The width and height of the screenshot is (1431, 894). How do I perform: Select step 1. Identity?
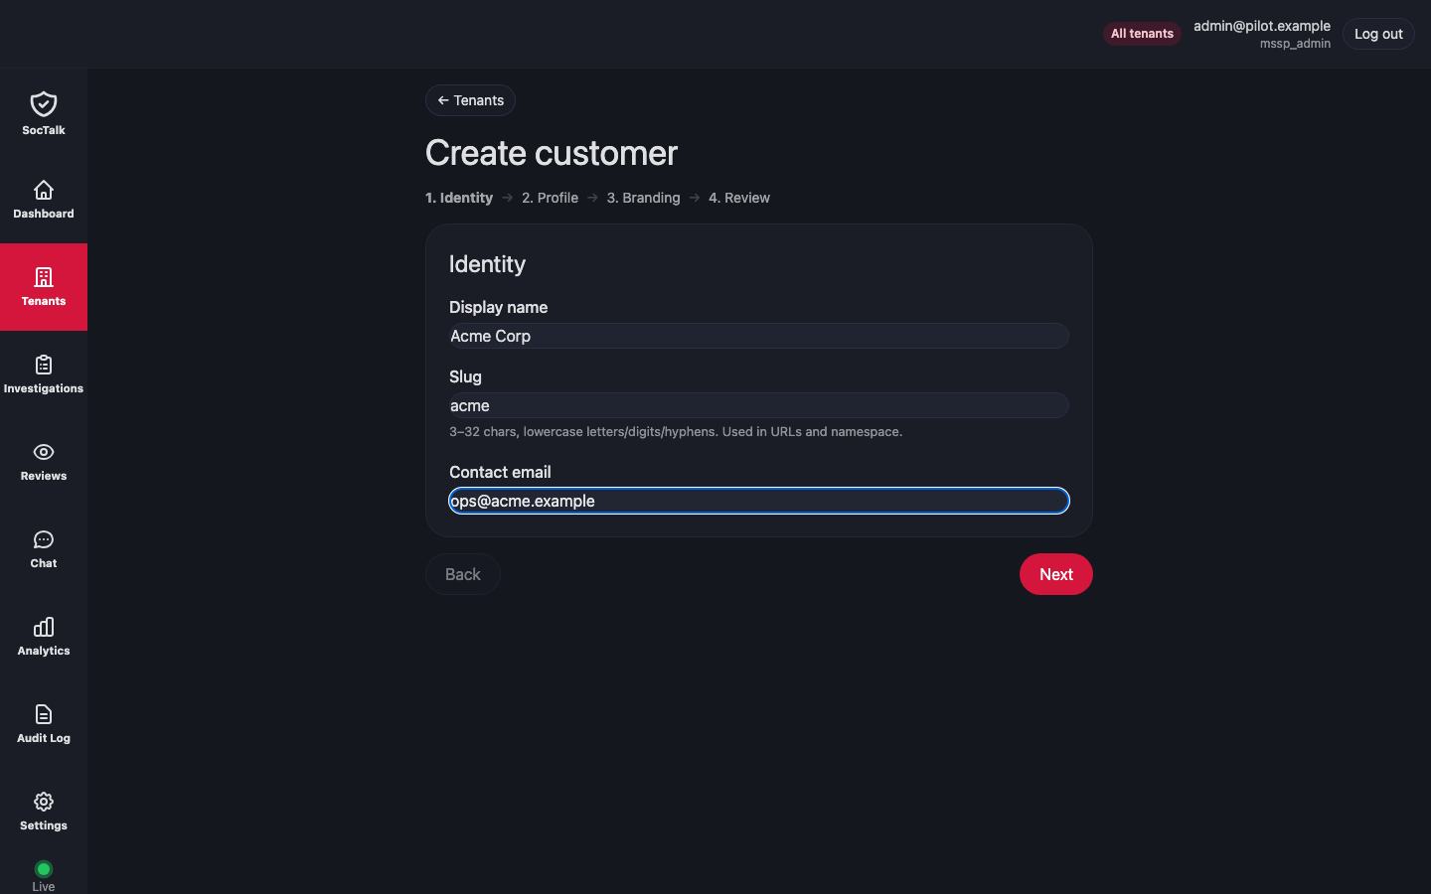click(x=459, y=198)
